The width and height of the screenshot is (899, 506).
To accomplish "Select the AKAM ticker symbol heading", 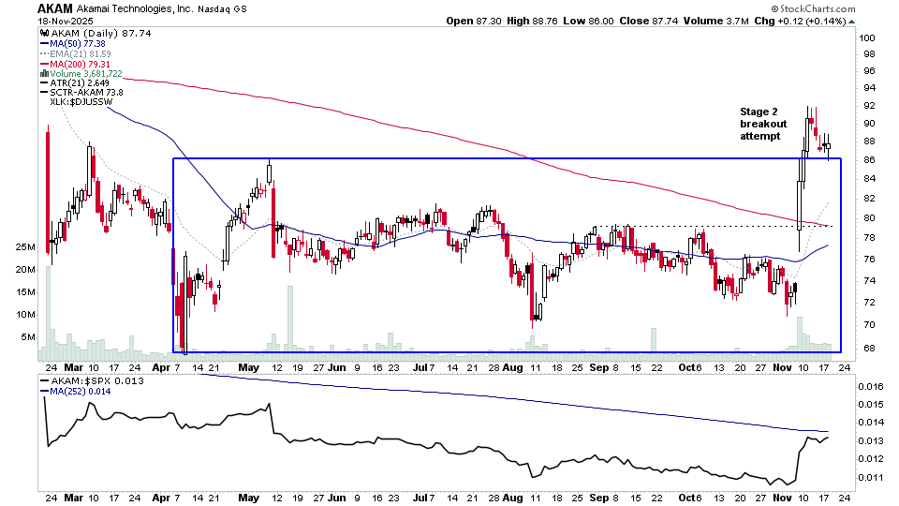I will click(55, 8).
